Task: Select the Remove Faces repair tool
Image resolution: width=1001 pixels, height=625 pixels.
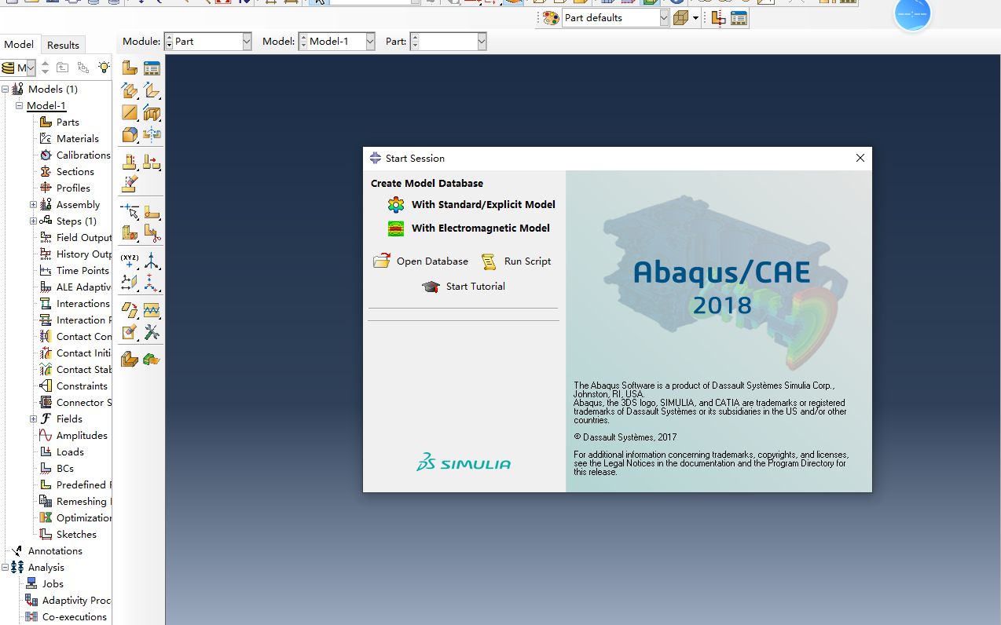Action: (130, 310)
